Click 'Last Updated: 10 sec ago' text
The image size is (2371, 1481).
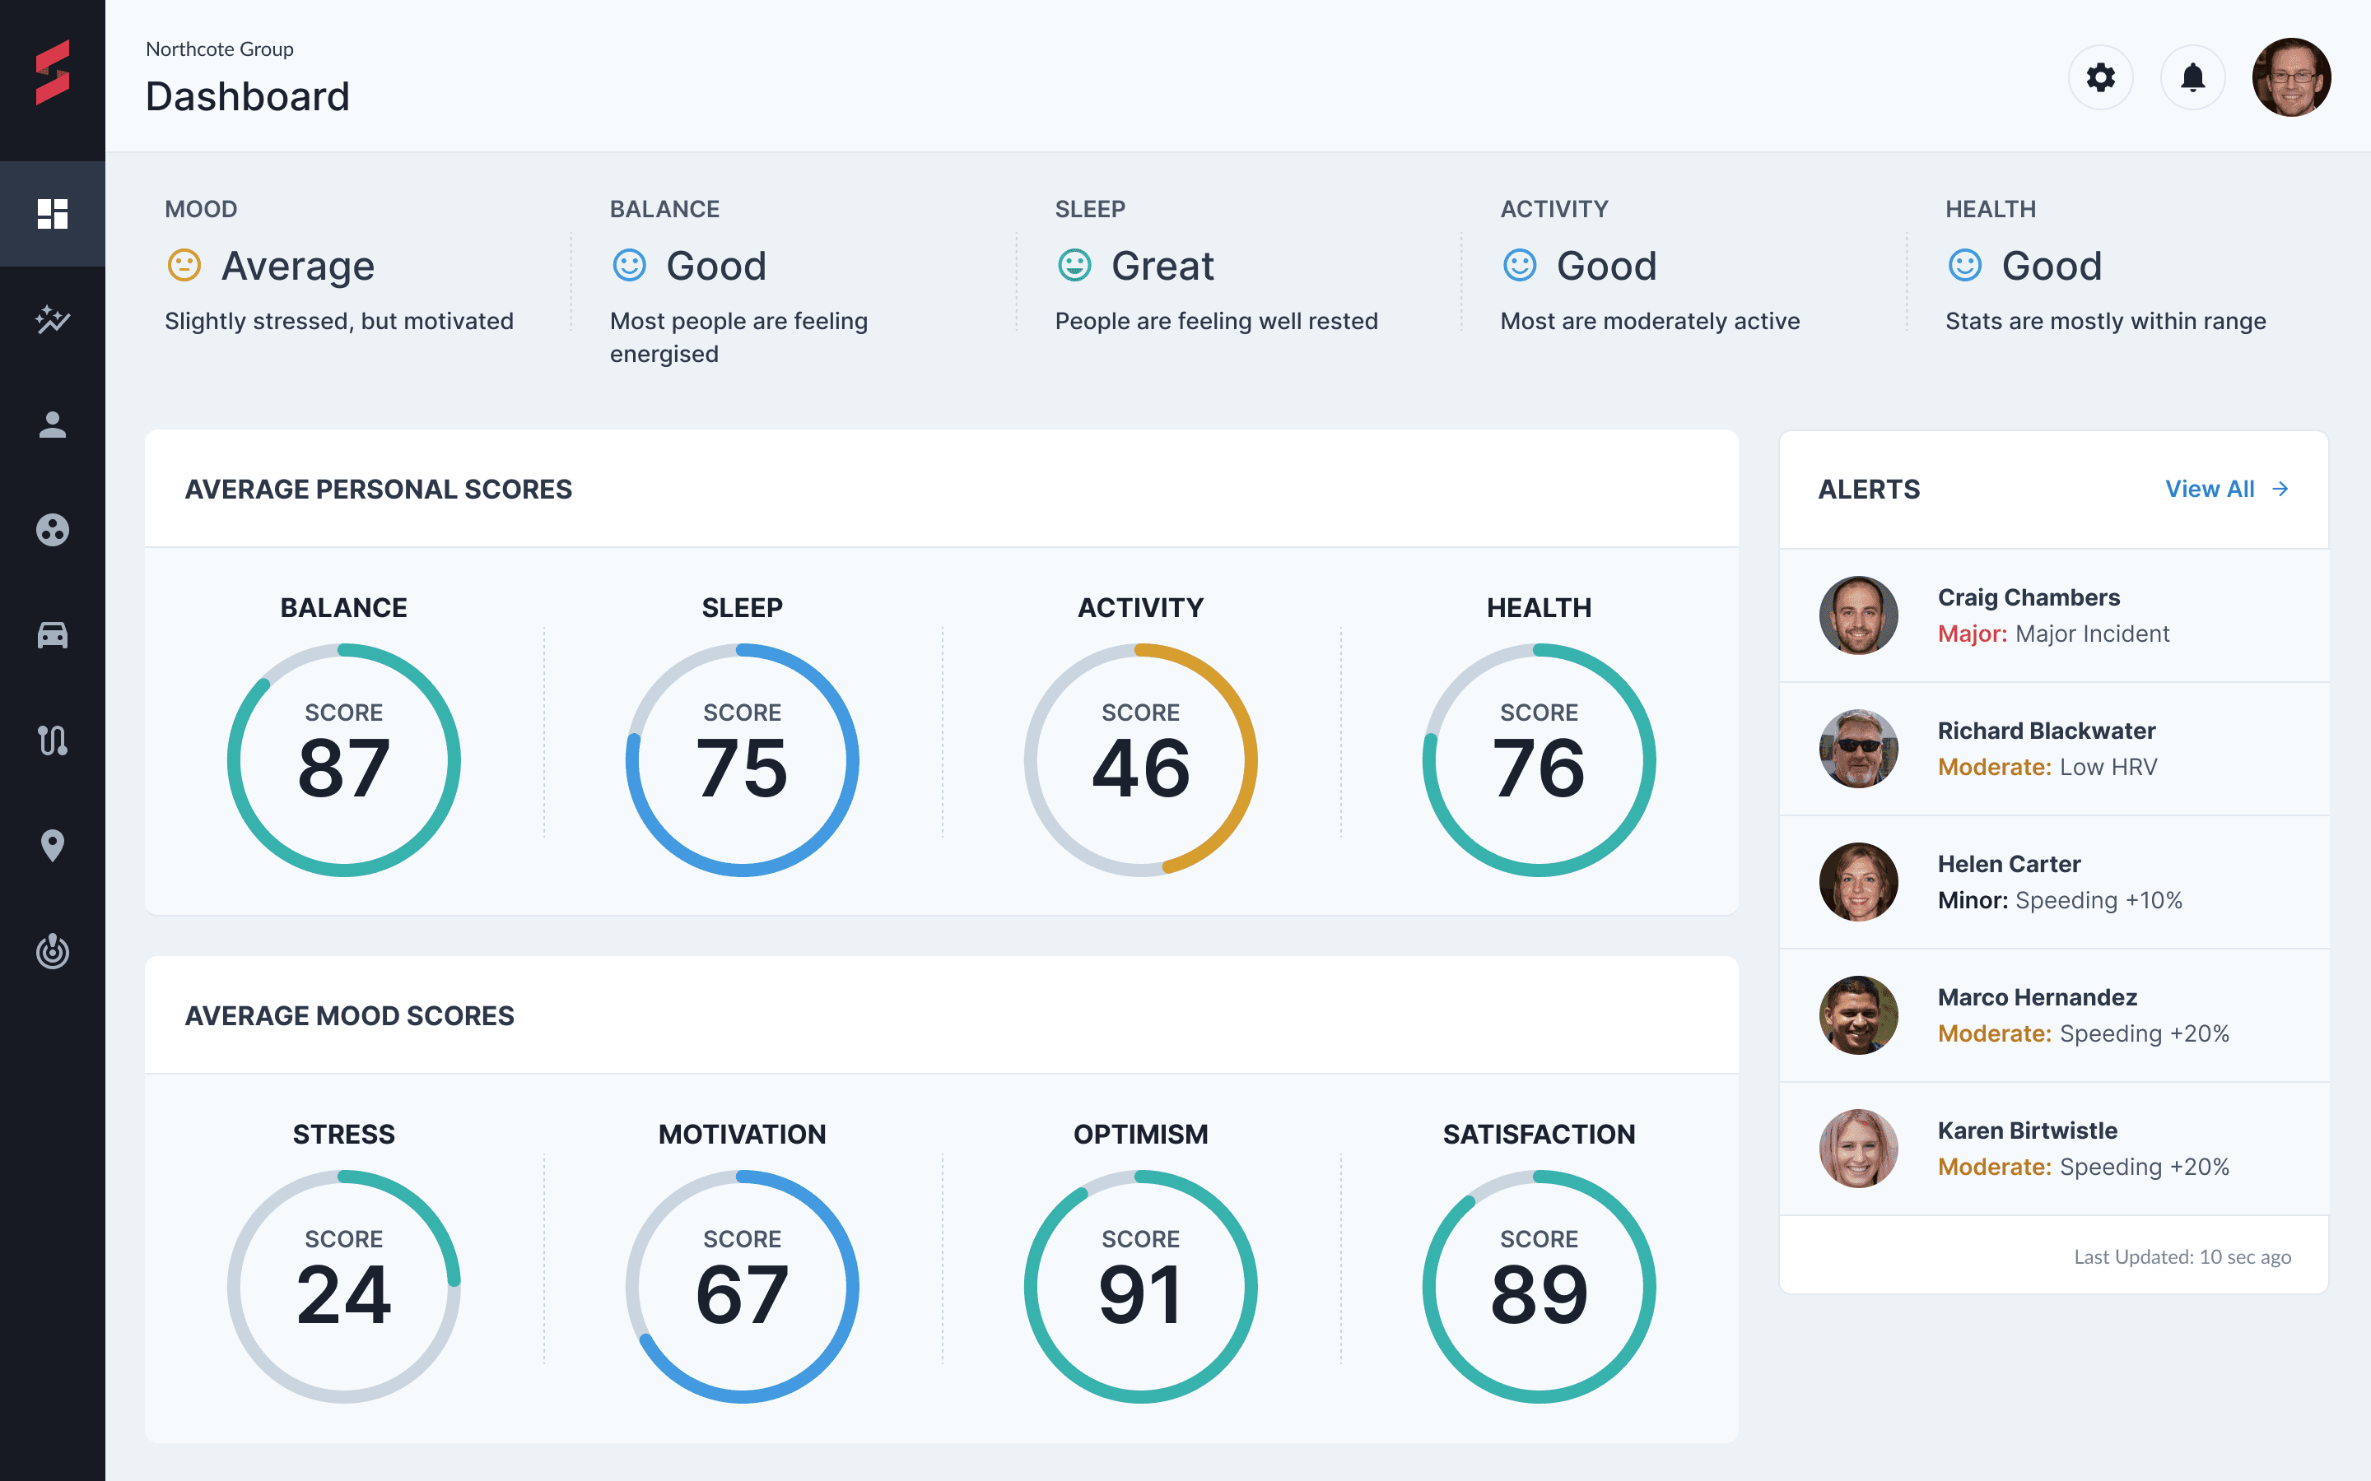pyautogui.click(x=2182, y=1256)
